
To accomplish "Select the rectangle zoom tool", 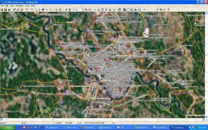I will tap(36, 10).
